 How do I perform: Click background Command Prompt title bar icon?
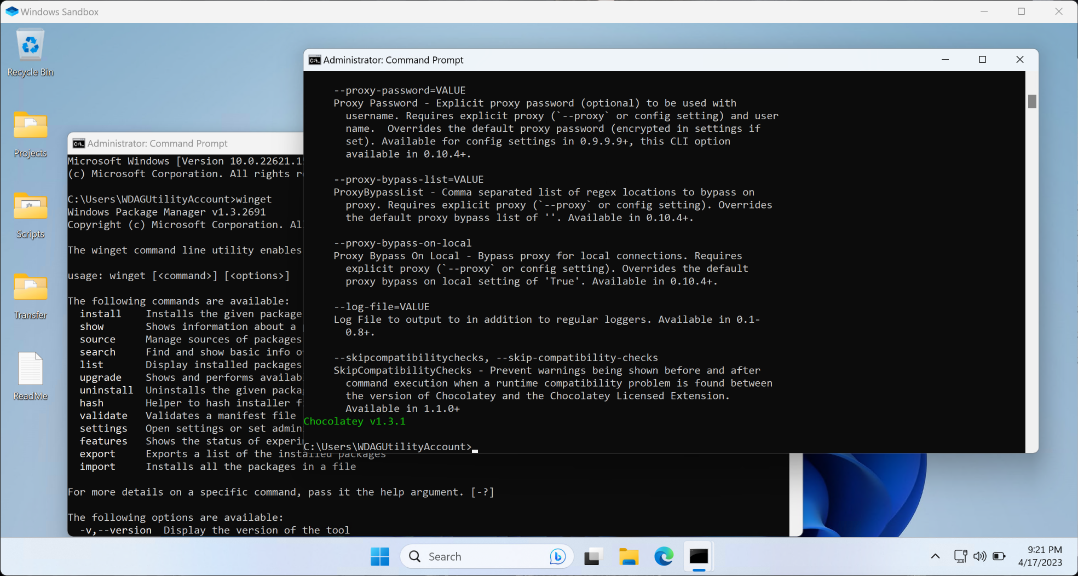79,143
